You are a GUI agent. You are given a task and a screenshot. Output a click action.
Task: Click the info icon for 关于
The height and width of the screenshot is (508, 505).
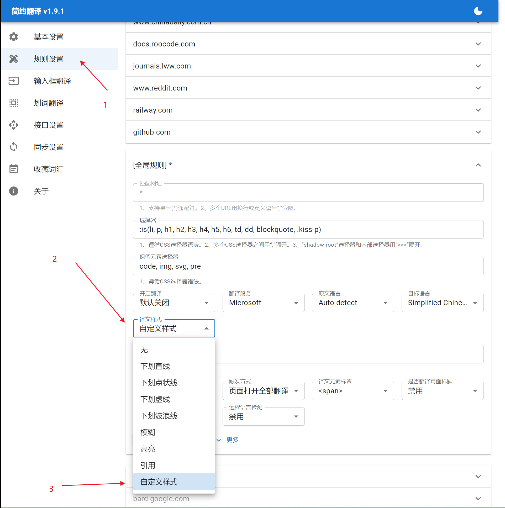point(14,191)
